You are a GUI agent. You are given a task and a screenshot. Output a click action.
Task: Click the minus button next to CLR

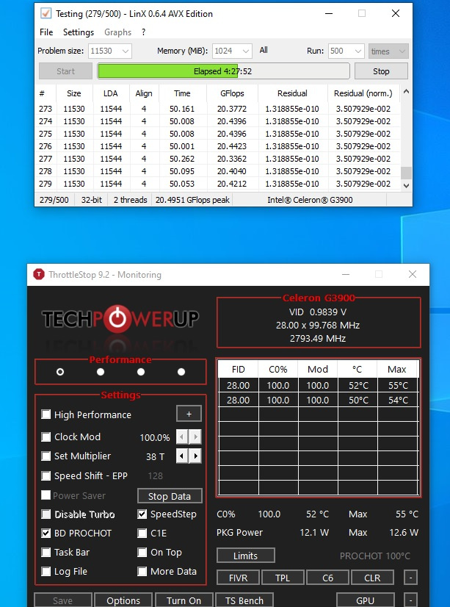pyautogui.click(x=410, y=578)
